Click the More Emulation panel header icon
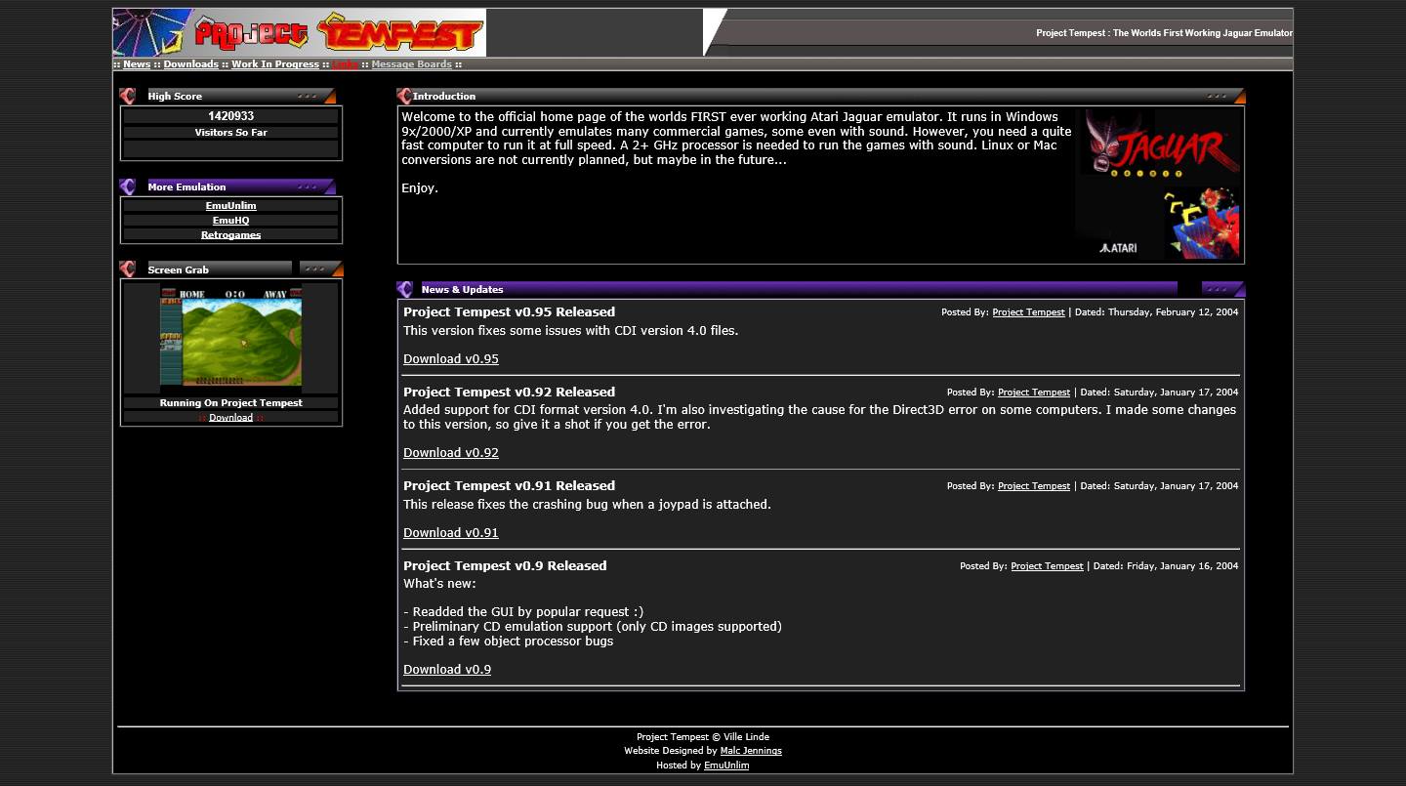1406x786 pixels. 127,186
